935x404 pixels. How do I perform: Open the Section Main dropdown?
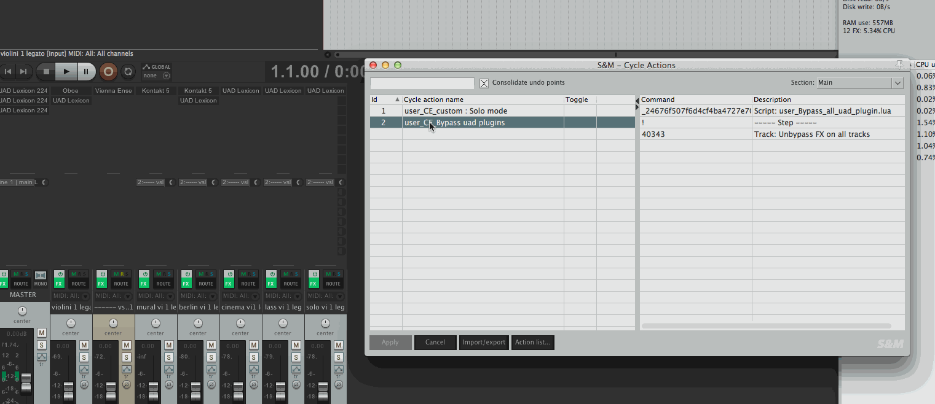(860, 82)
